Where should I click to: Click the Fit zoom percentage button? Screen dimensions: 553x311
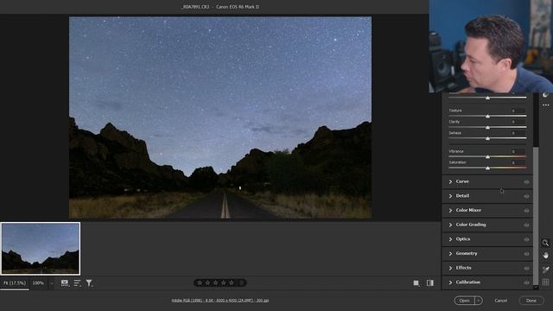tap(15, 283)
